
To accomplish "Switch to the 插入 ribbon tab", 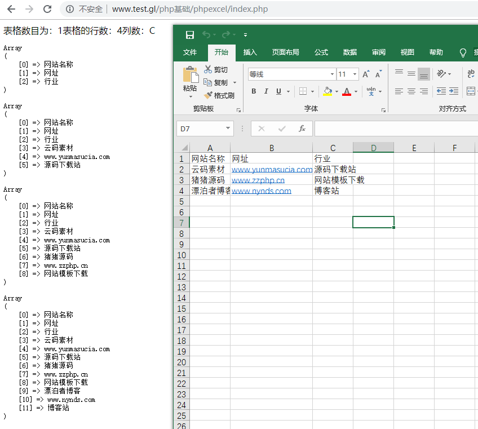I will pos(250,52).
